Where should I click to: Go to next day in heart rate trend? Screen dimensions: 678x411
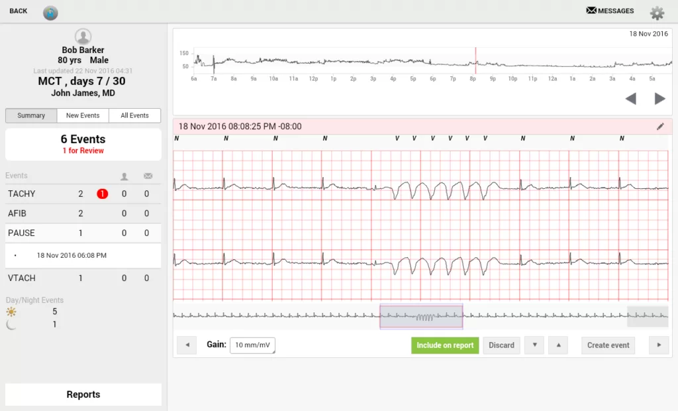click(659, 99)
